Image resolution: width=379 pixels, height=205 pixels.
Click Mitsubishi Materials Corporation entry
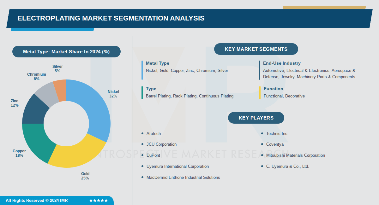pos(296,155)
